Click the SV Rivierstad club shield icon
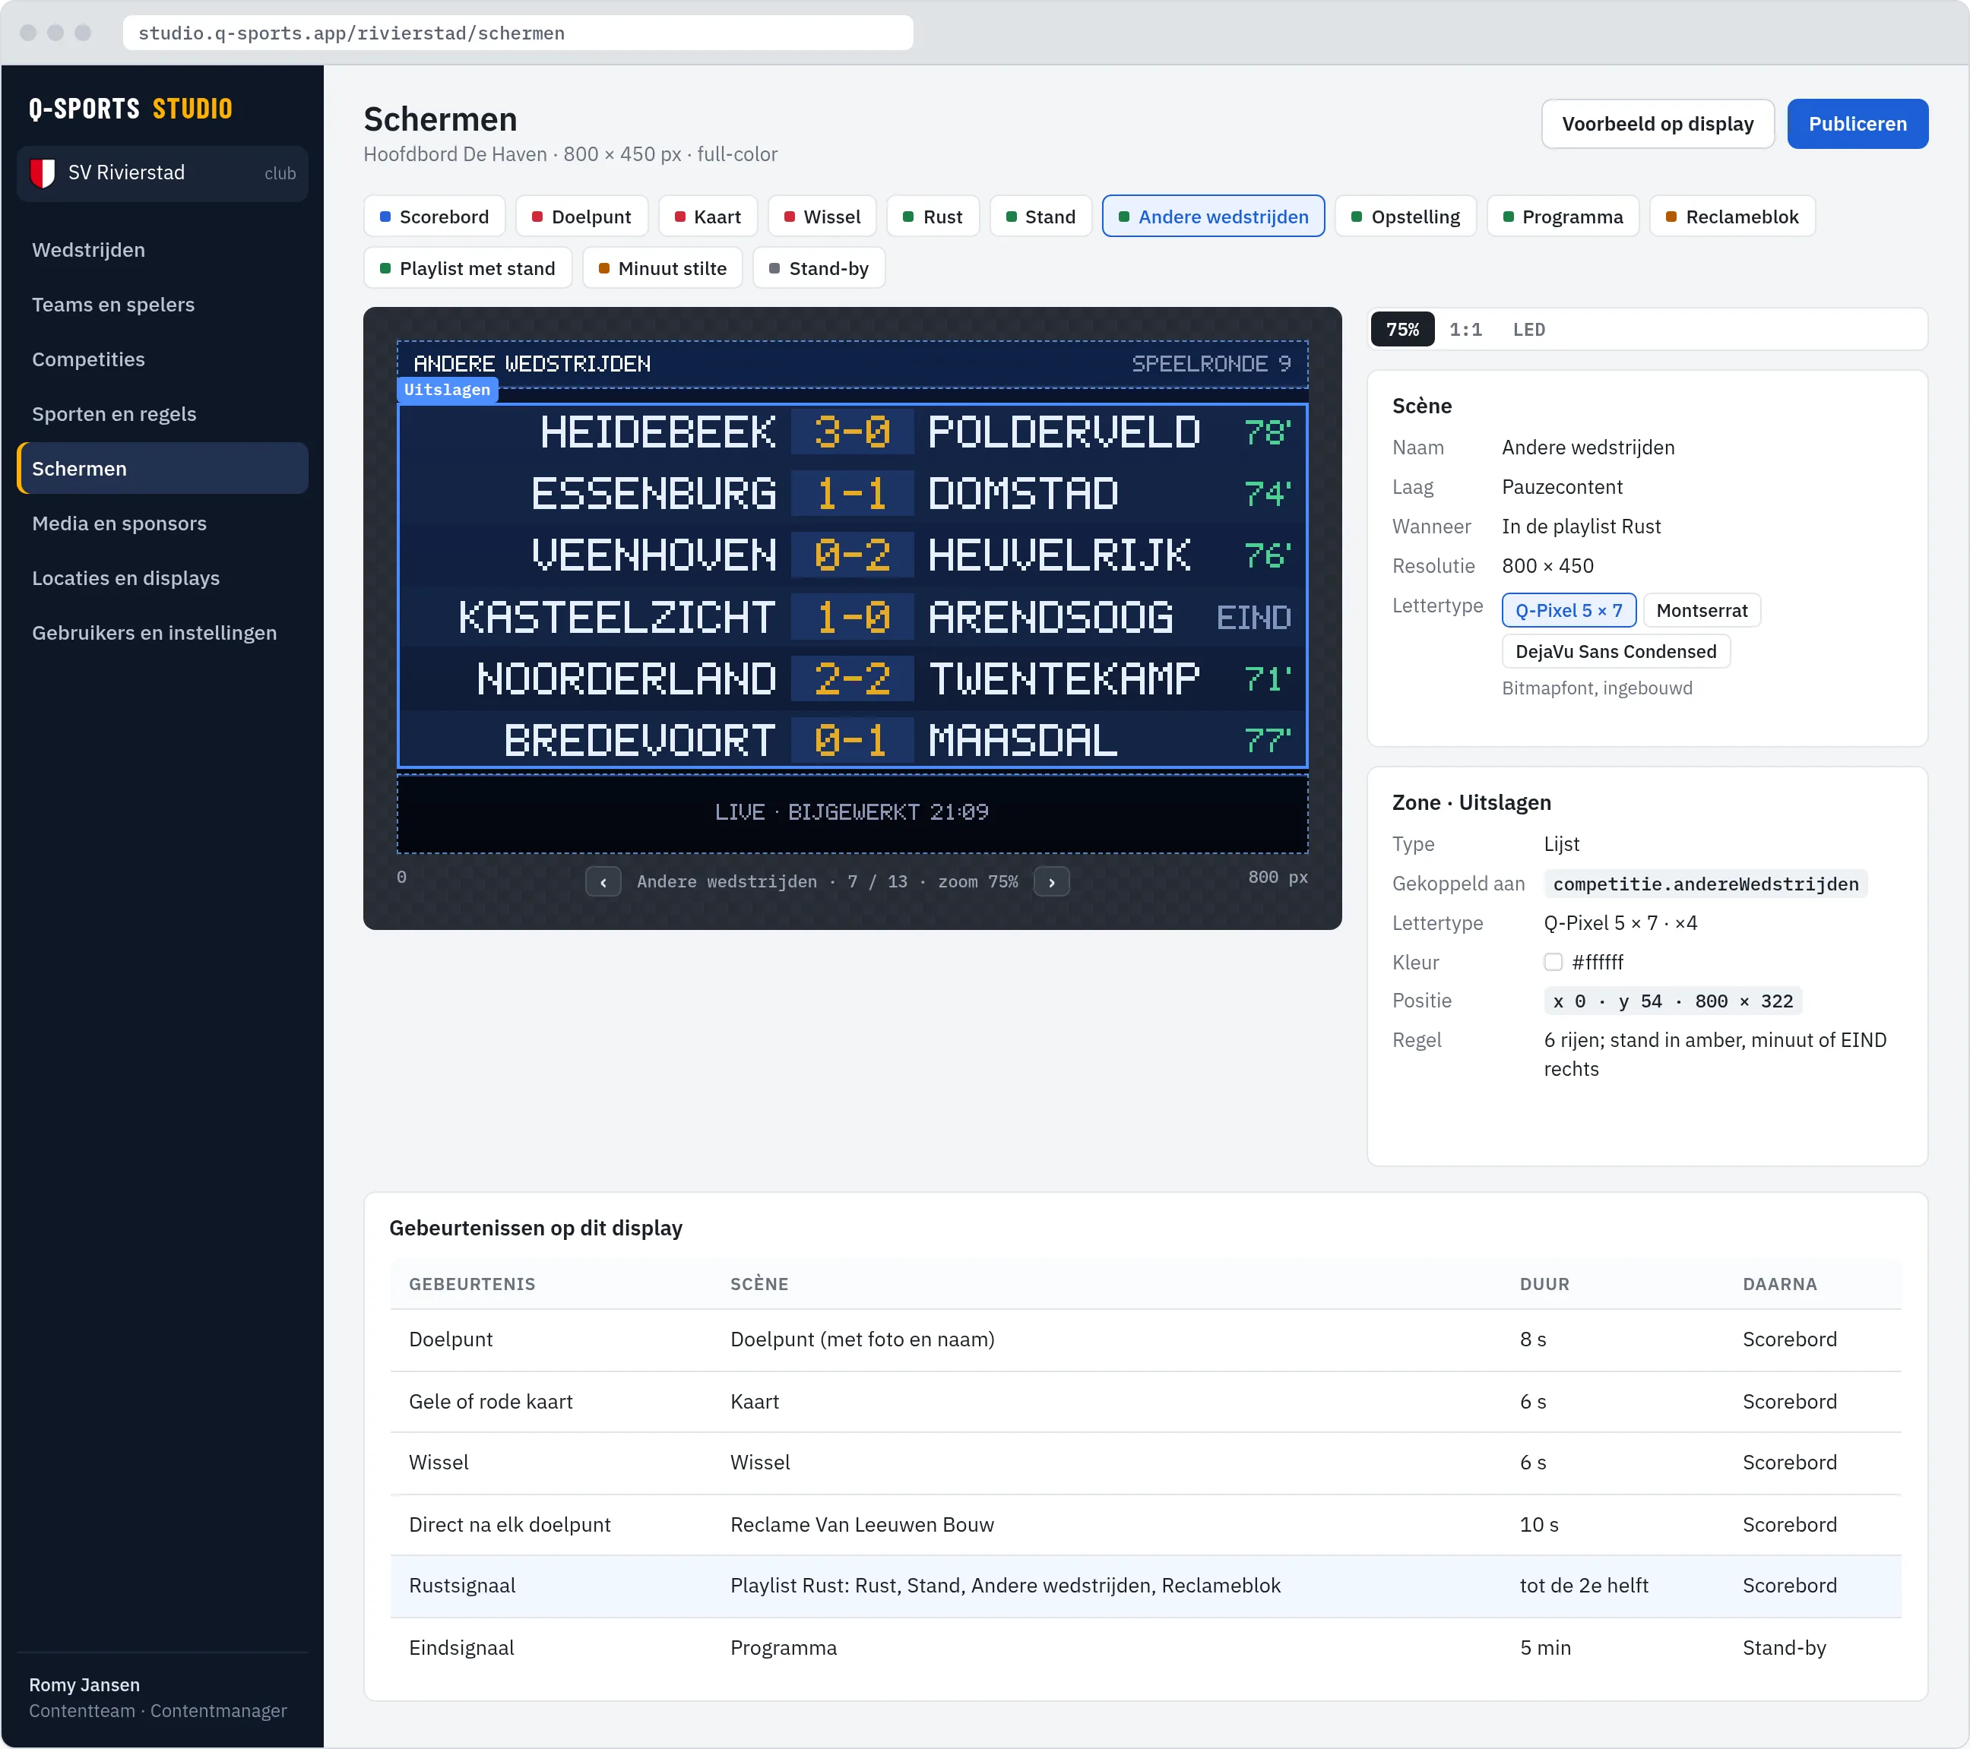Image resolution: width=1970 pixels, height=1749 pixels. [43, 172]
